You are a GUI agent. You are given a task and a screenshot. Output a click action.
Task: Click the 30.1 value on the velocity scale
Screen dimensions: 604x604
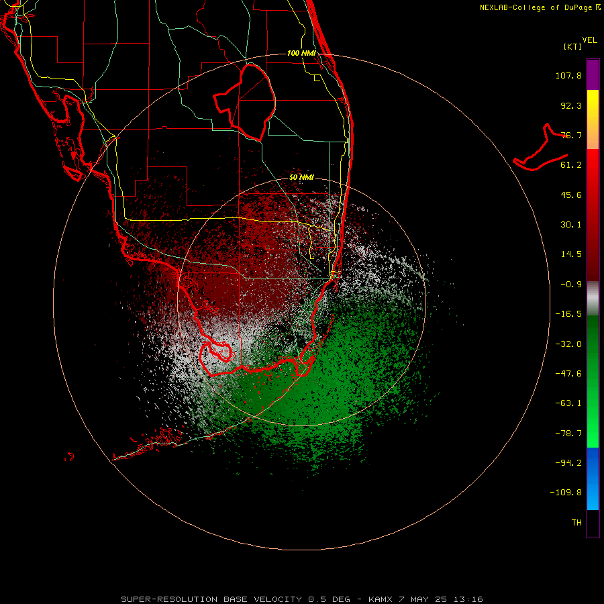[x=571, y=225]
